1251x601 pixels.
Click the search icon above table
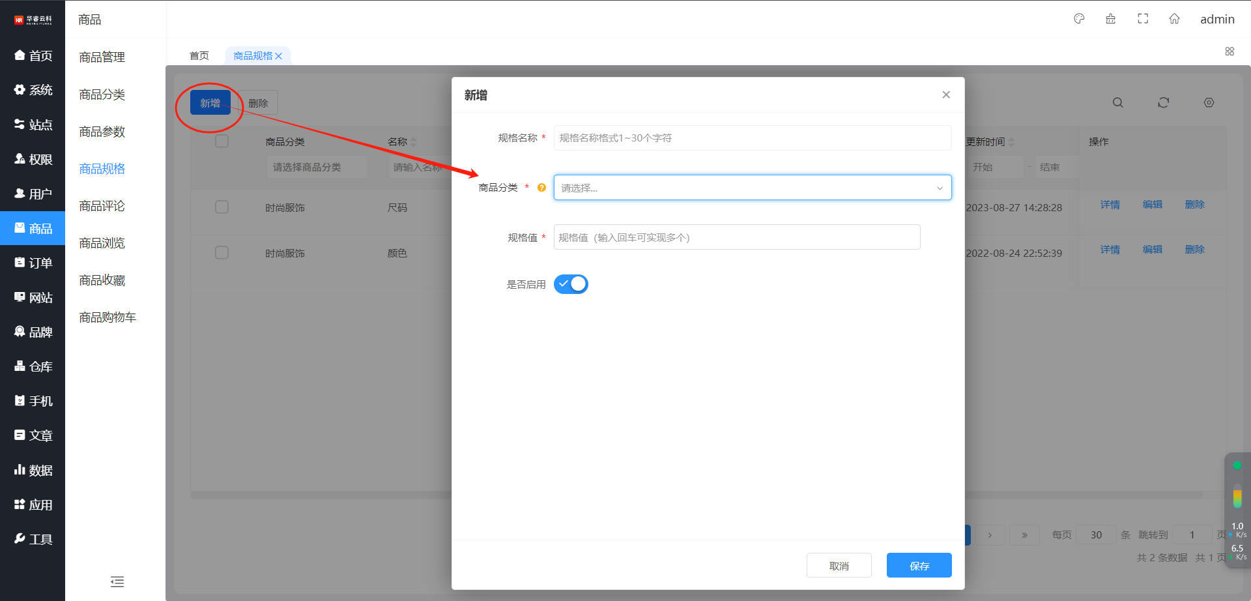point(1117,103)
